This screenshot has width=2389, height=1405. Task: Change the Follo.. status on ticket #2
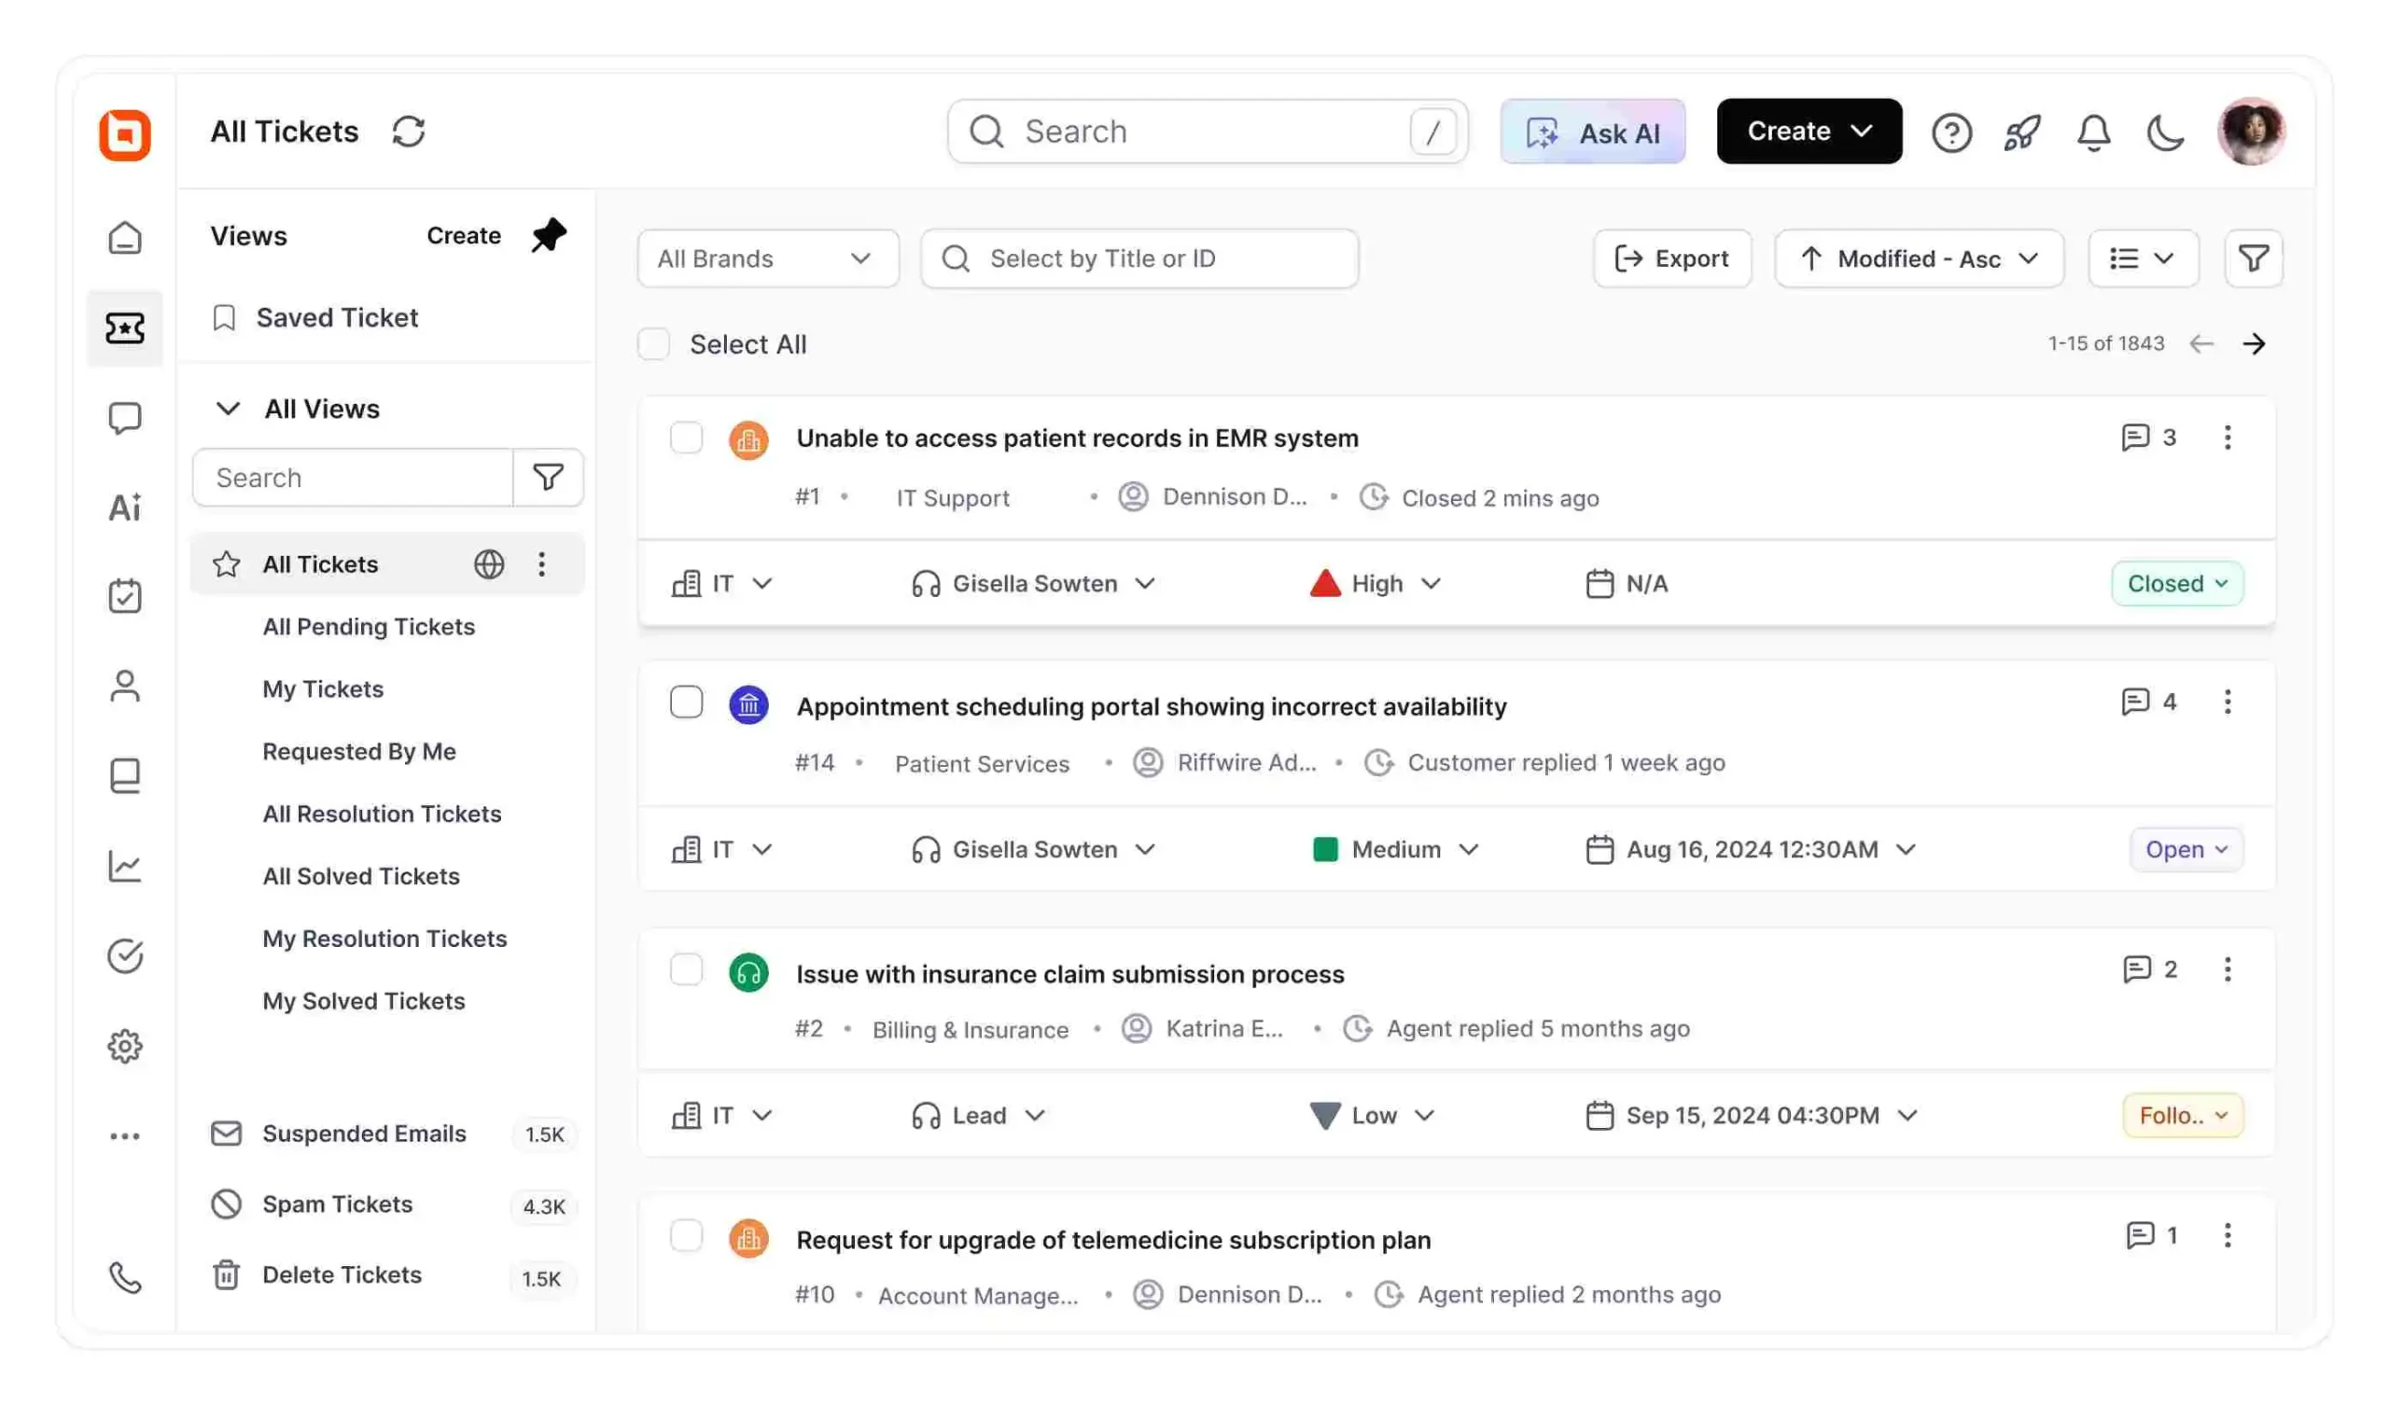(x=2183, y=1116)
